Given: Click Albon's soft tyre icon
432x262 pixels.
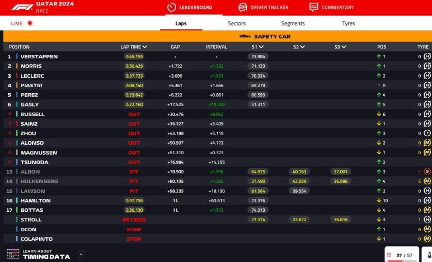Looking at the screenshot, I should tap(427, 172).
